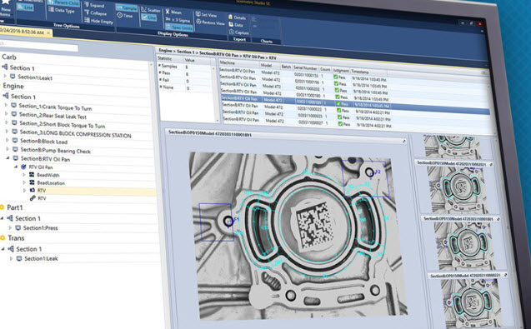
Task: Click the tree search input field
Action: (x=39, y=45)
